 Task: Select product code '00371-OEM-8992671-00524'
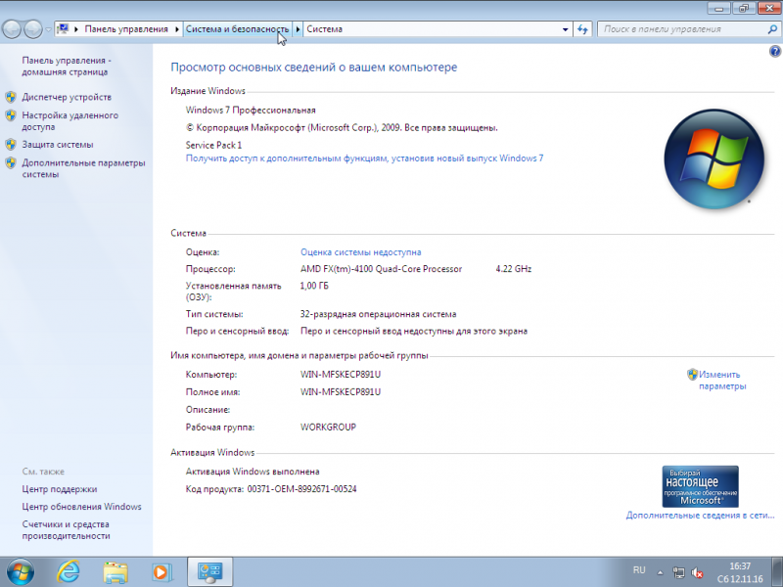[302, 489]
